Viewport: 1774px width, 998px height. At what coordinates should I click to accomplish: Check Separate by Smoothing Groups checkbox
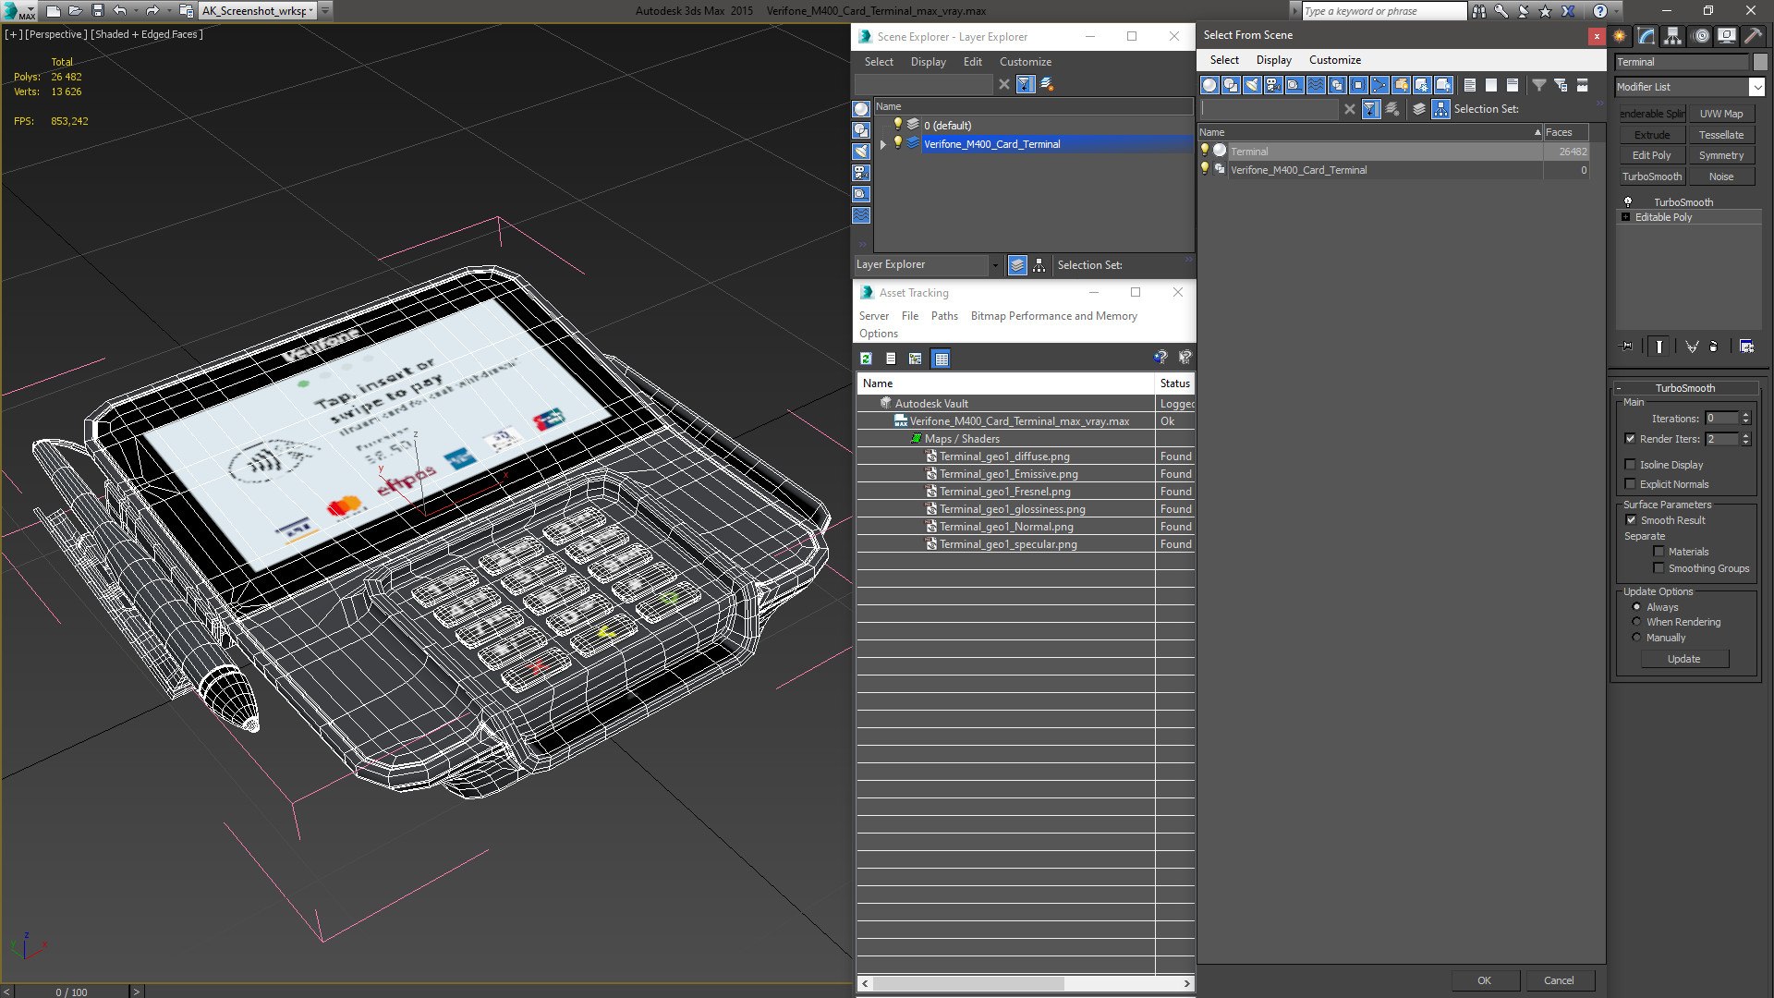point(1659,568)
